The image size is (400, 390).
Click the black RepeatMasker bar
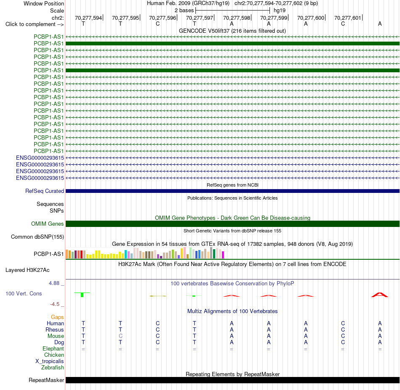(x=232, y=380)
